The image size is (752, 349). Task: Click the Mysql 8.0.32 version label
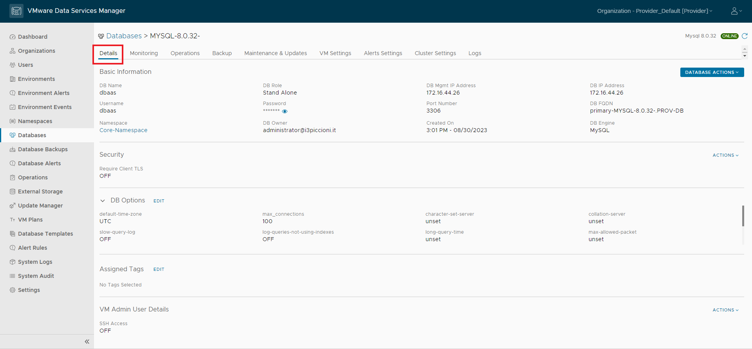coord(700,36)
